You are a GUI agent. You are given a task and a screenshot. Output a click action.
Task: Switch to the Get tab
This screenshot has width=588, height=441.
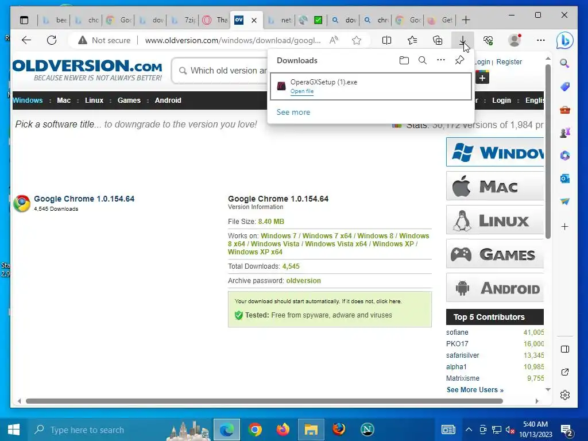point(440,20)
